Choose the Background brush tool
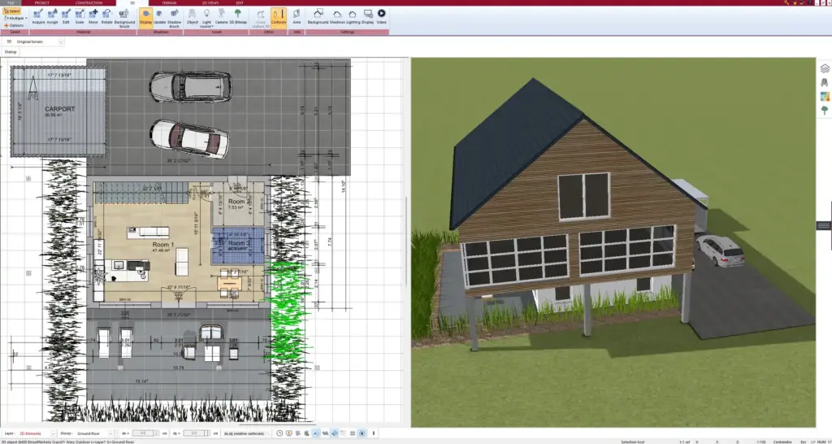This screenshot has width=832, height=444. 124,18
